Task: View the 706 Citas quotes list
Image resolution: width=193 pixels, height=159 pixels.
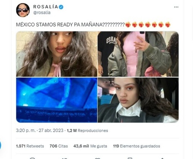Action: point(59,146)
